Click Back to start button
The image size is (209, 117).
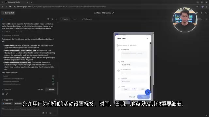[8, 13]
